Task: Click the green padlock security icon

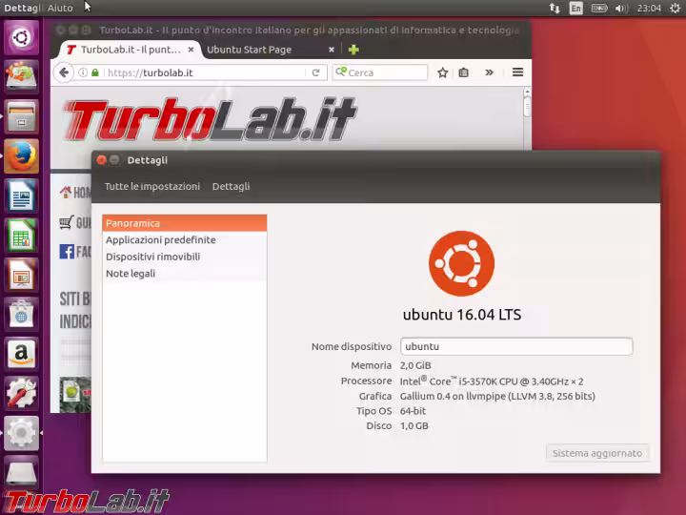Action: click(x=95, y=72)
